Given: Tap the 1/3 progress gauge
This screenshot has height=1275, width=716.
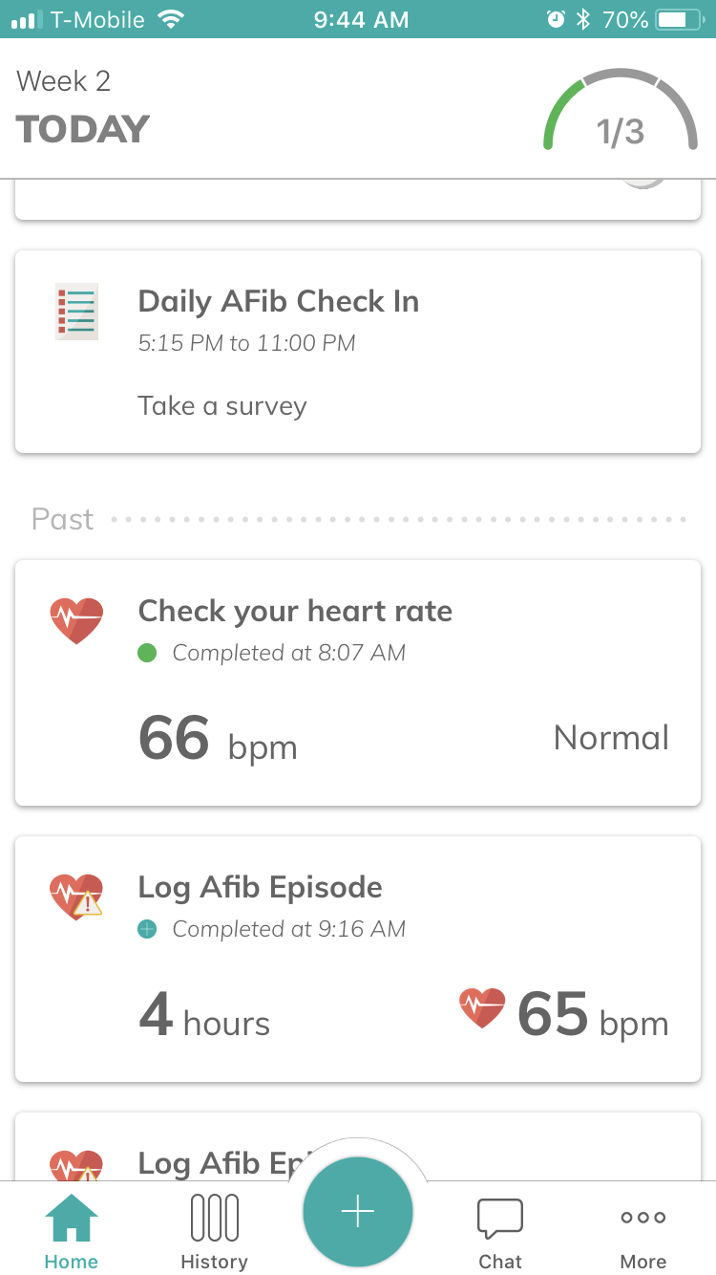Looking at the screenshot, I should [x=621, y=115].
